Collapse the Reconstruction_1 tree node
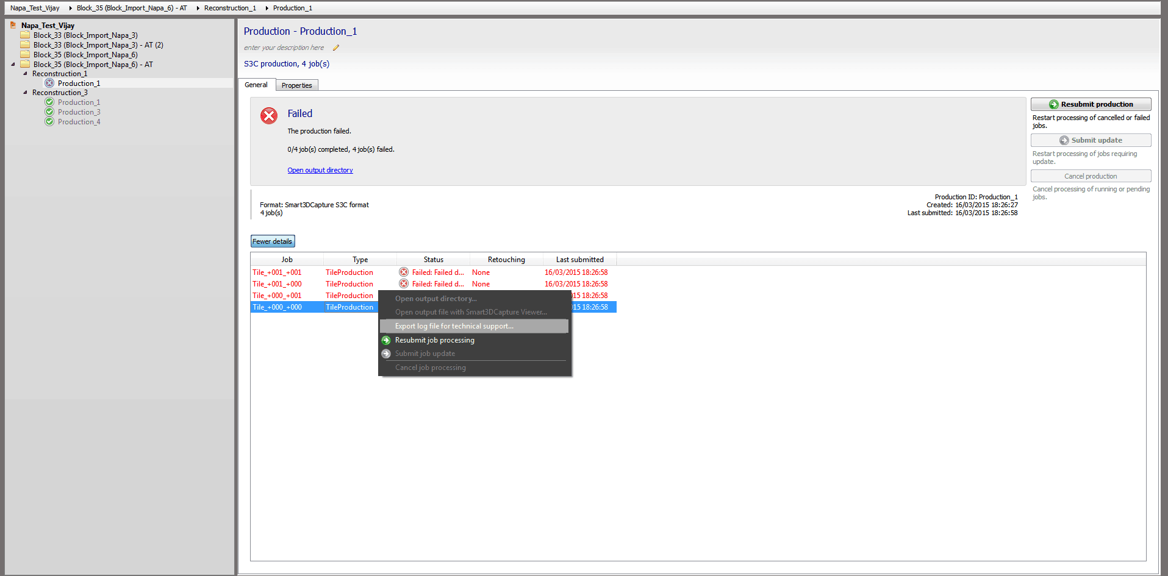 click(x=25, y=74)
